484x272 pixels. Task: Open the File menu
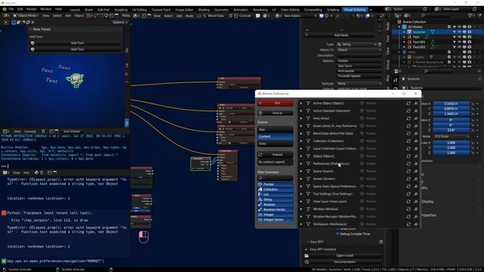click(x=11, y=9)
